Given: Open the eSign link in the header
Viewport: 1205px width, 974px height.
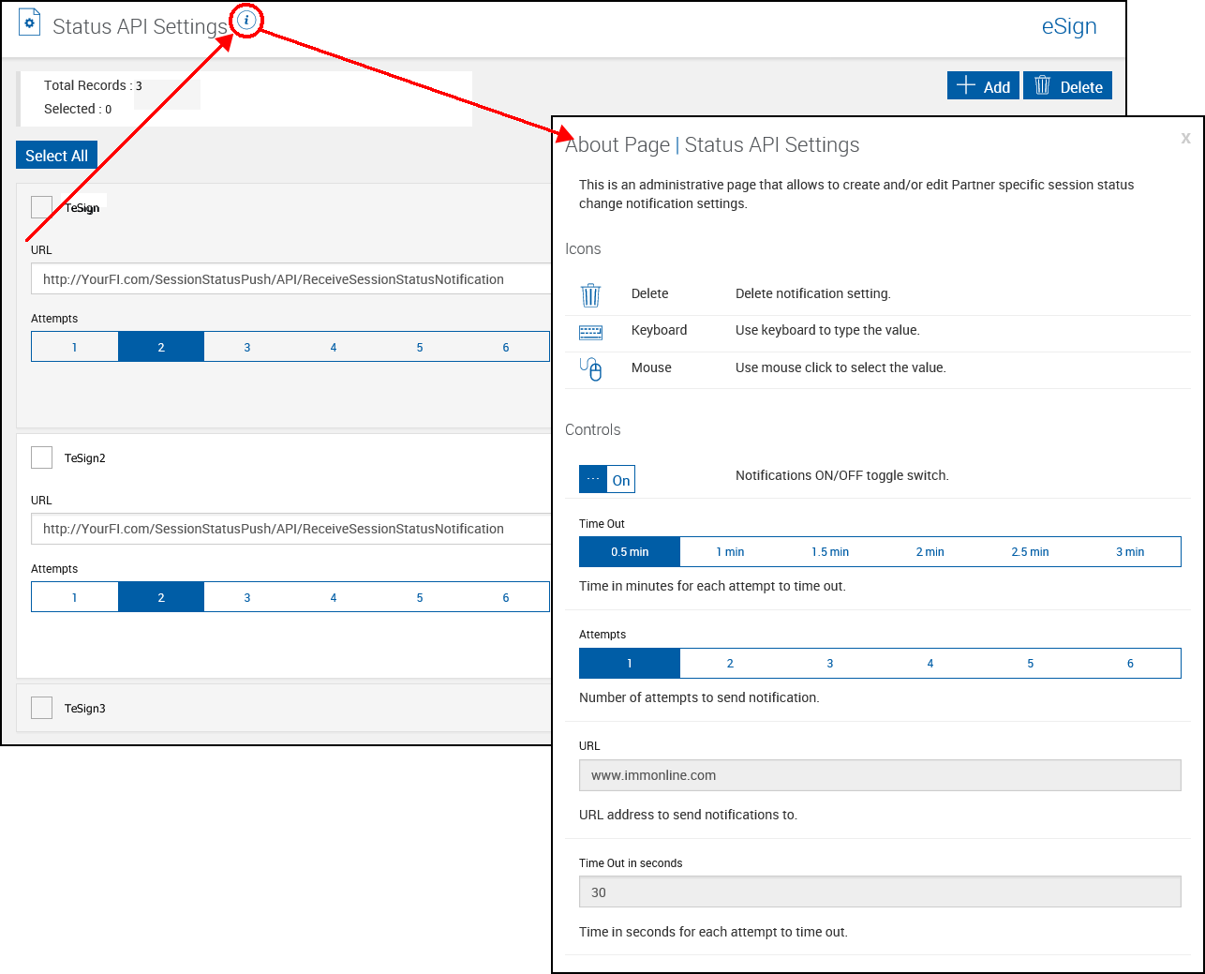Looking at the screenshot, I should click(1068, 26).
